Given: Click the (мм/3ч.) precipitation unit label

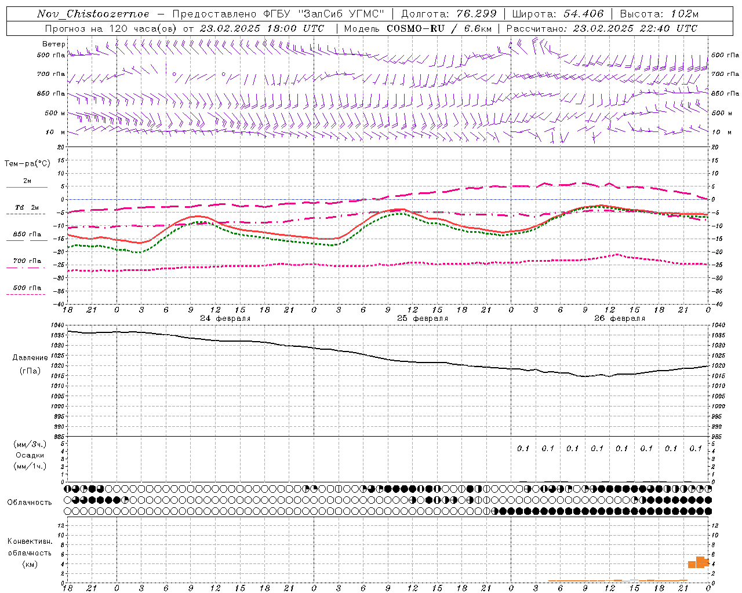Looking at the screenshot, I should pos(30,444).
